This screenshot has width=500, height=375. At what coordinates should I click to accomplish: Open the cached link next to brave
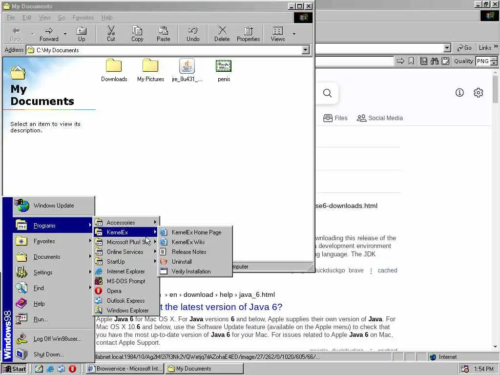pos(387,271)
